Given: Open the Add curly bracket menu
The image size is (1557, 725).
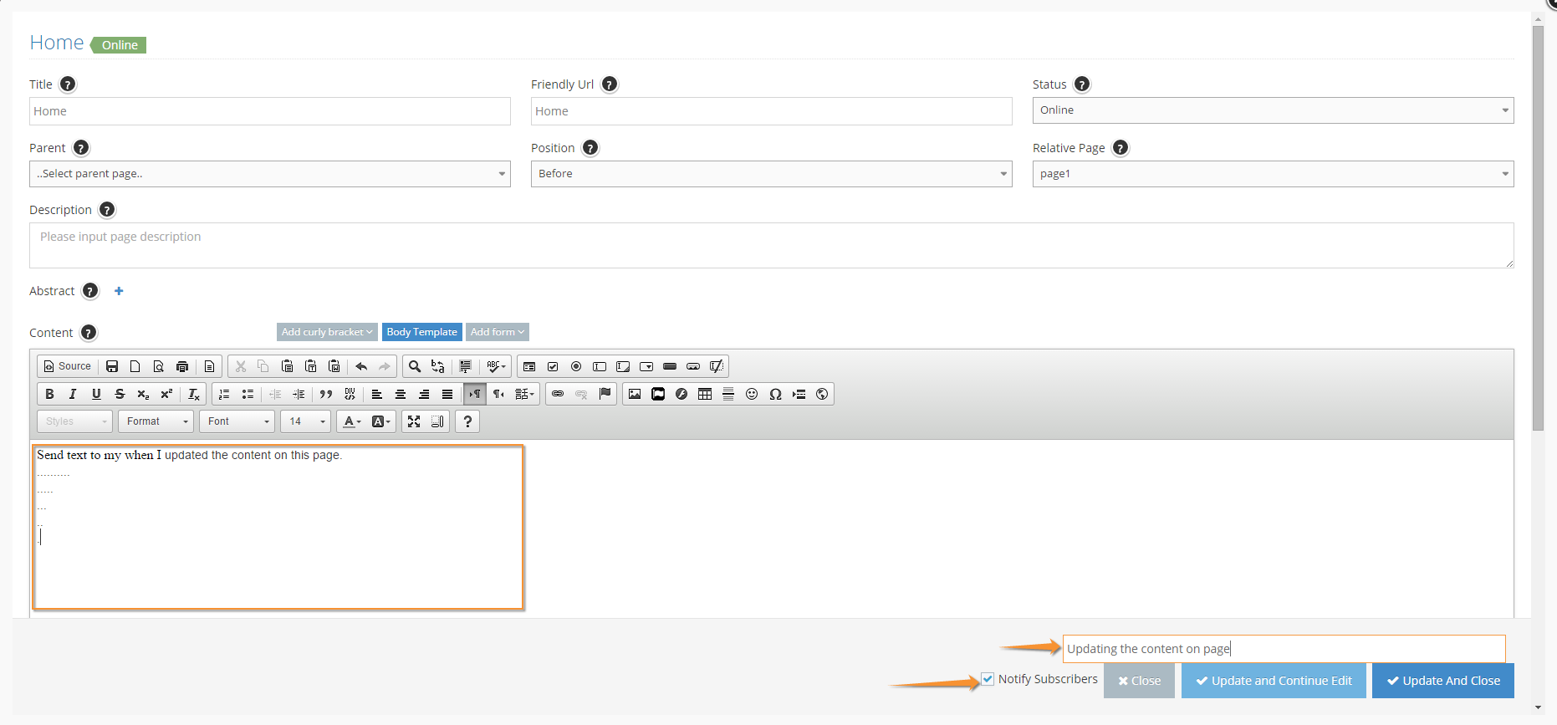Looking at the screenshot, I should pos(327,332).
